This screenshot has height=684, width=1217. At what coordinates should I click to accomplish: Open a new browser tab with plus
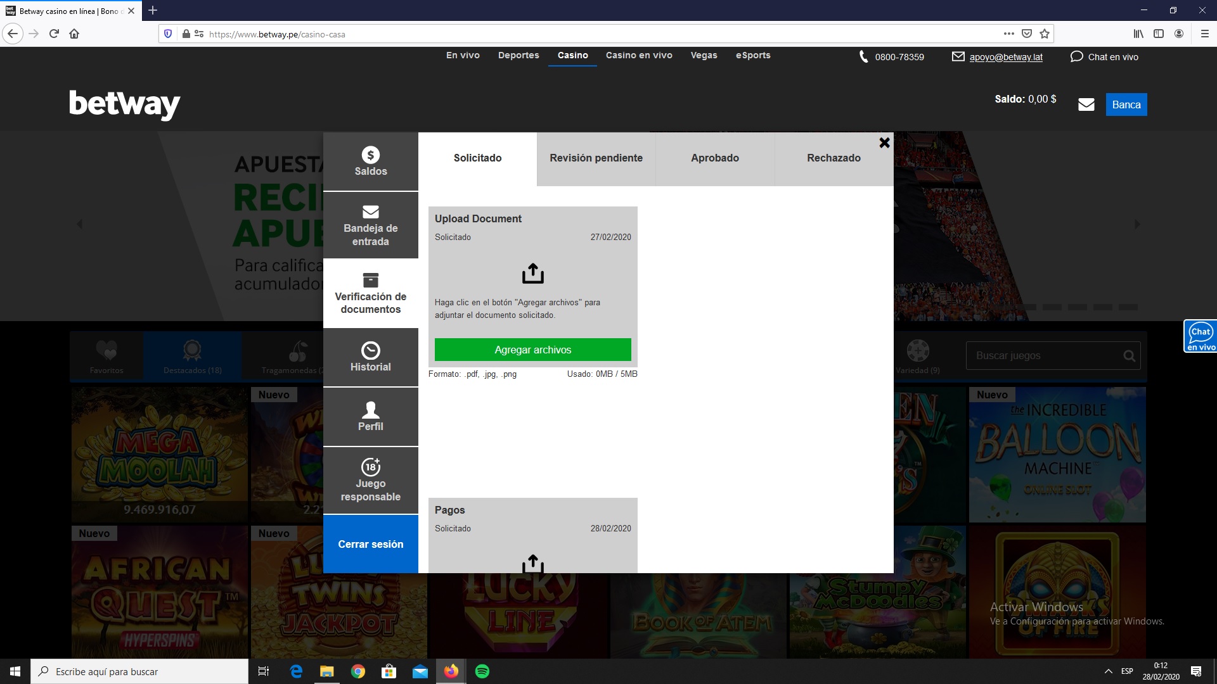tap(153, 10)
